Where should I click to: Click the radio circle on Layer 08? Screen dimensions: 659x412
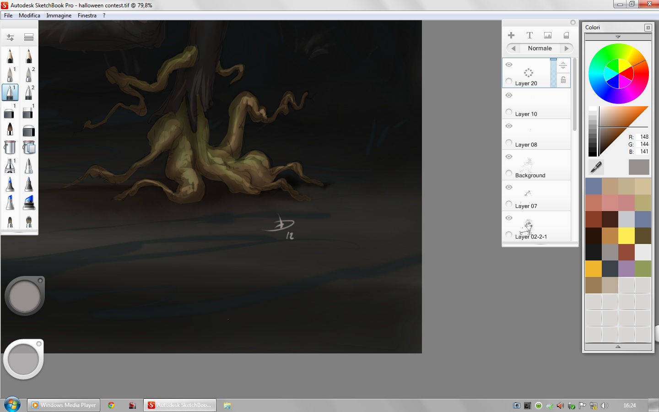click(509, 143)
